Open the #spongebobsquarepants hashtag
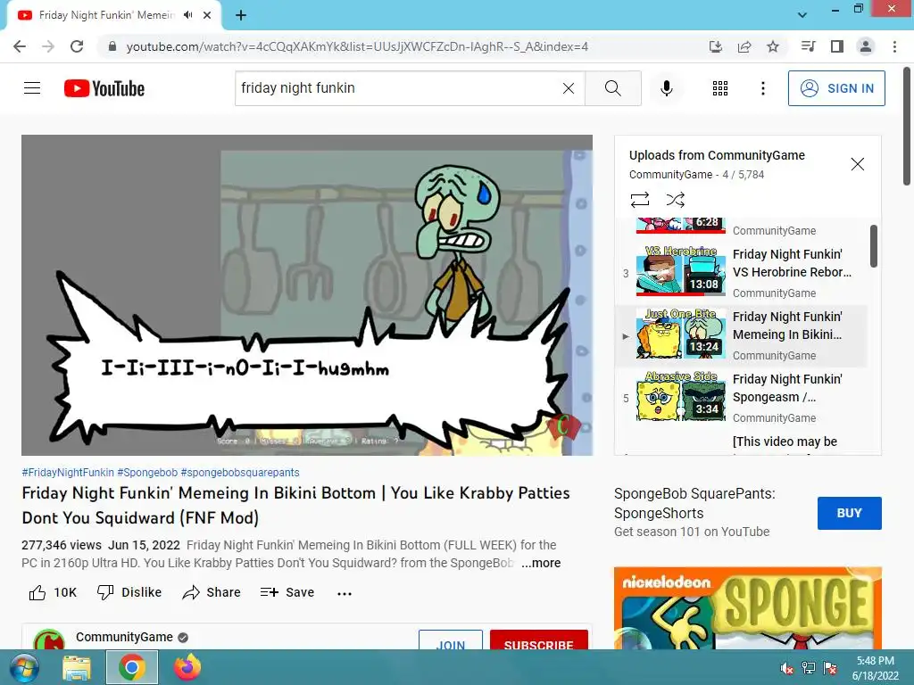Screen dimensions: 914x685 pyautogui.click(x=240, y=473)
